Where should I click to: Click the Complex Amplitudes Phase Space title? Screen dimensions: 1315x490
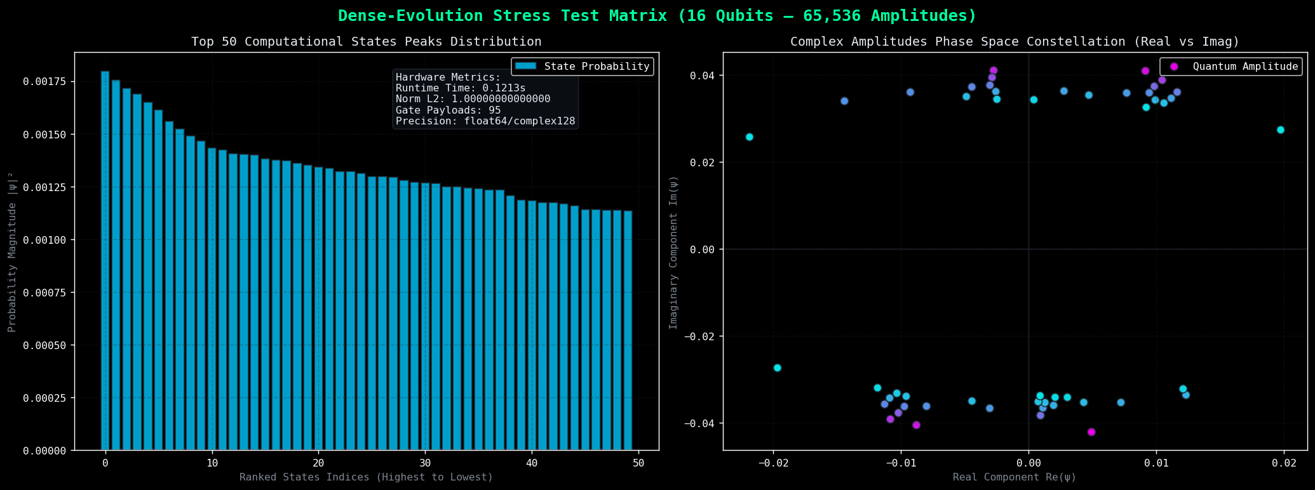pyautogui.click(x=1015, y=42)
